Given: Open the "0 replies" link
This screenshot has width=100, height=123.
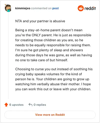Looking at the screenshot, I should (x=40, y=105).
